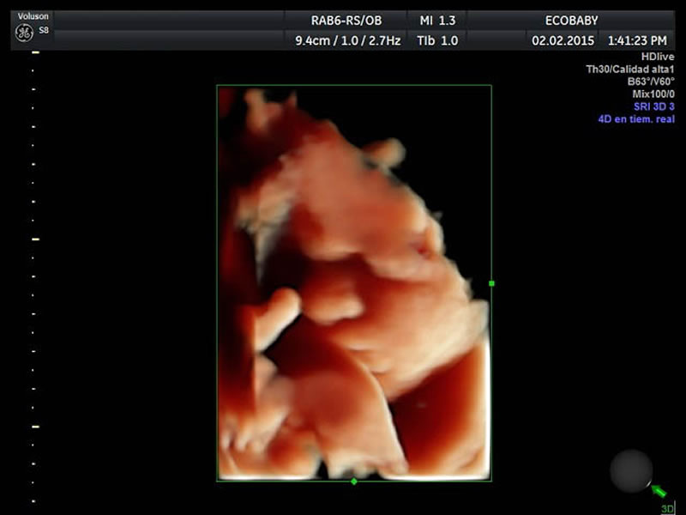
Task: Click the 3D fetal rendering in the ROI box
Action: (x=353, y=283)
